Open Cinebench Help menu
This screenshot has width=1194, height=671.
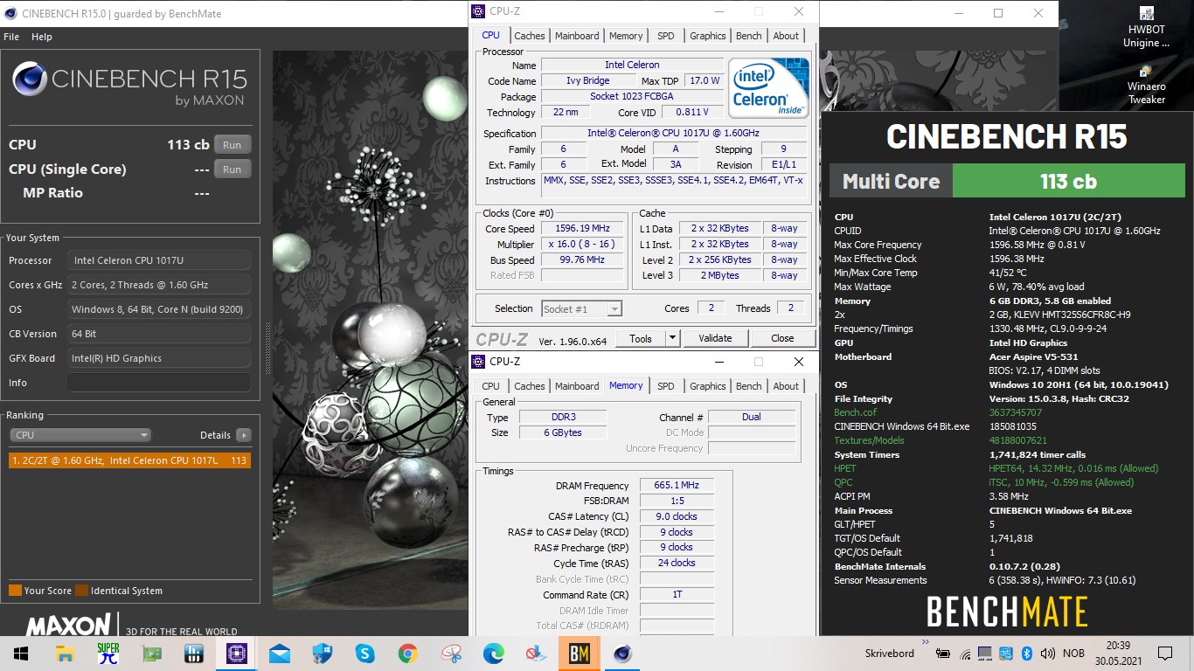pos(42,37)
